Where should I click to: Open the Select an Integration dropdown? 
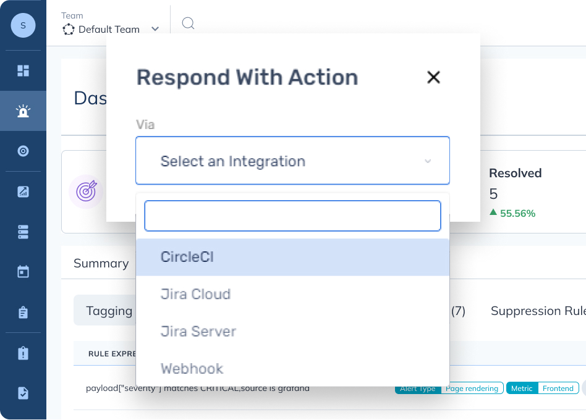tap(292, 161)
